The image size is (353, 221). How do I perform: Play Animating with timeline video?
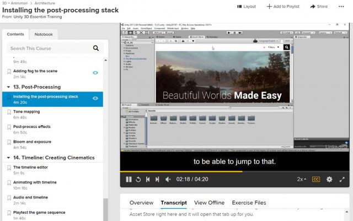coord(35,182)
